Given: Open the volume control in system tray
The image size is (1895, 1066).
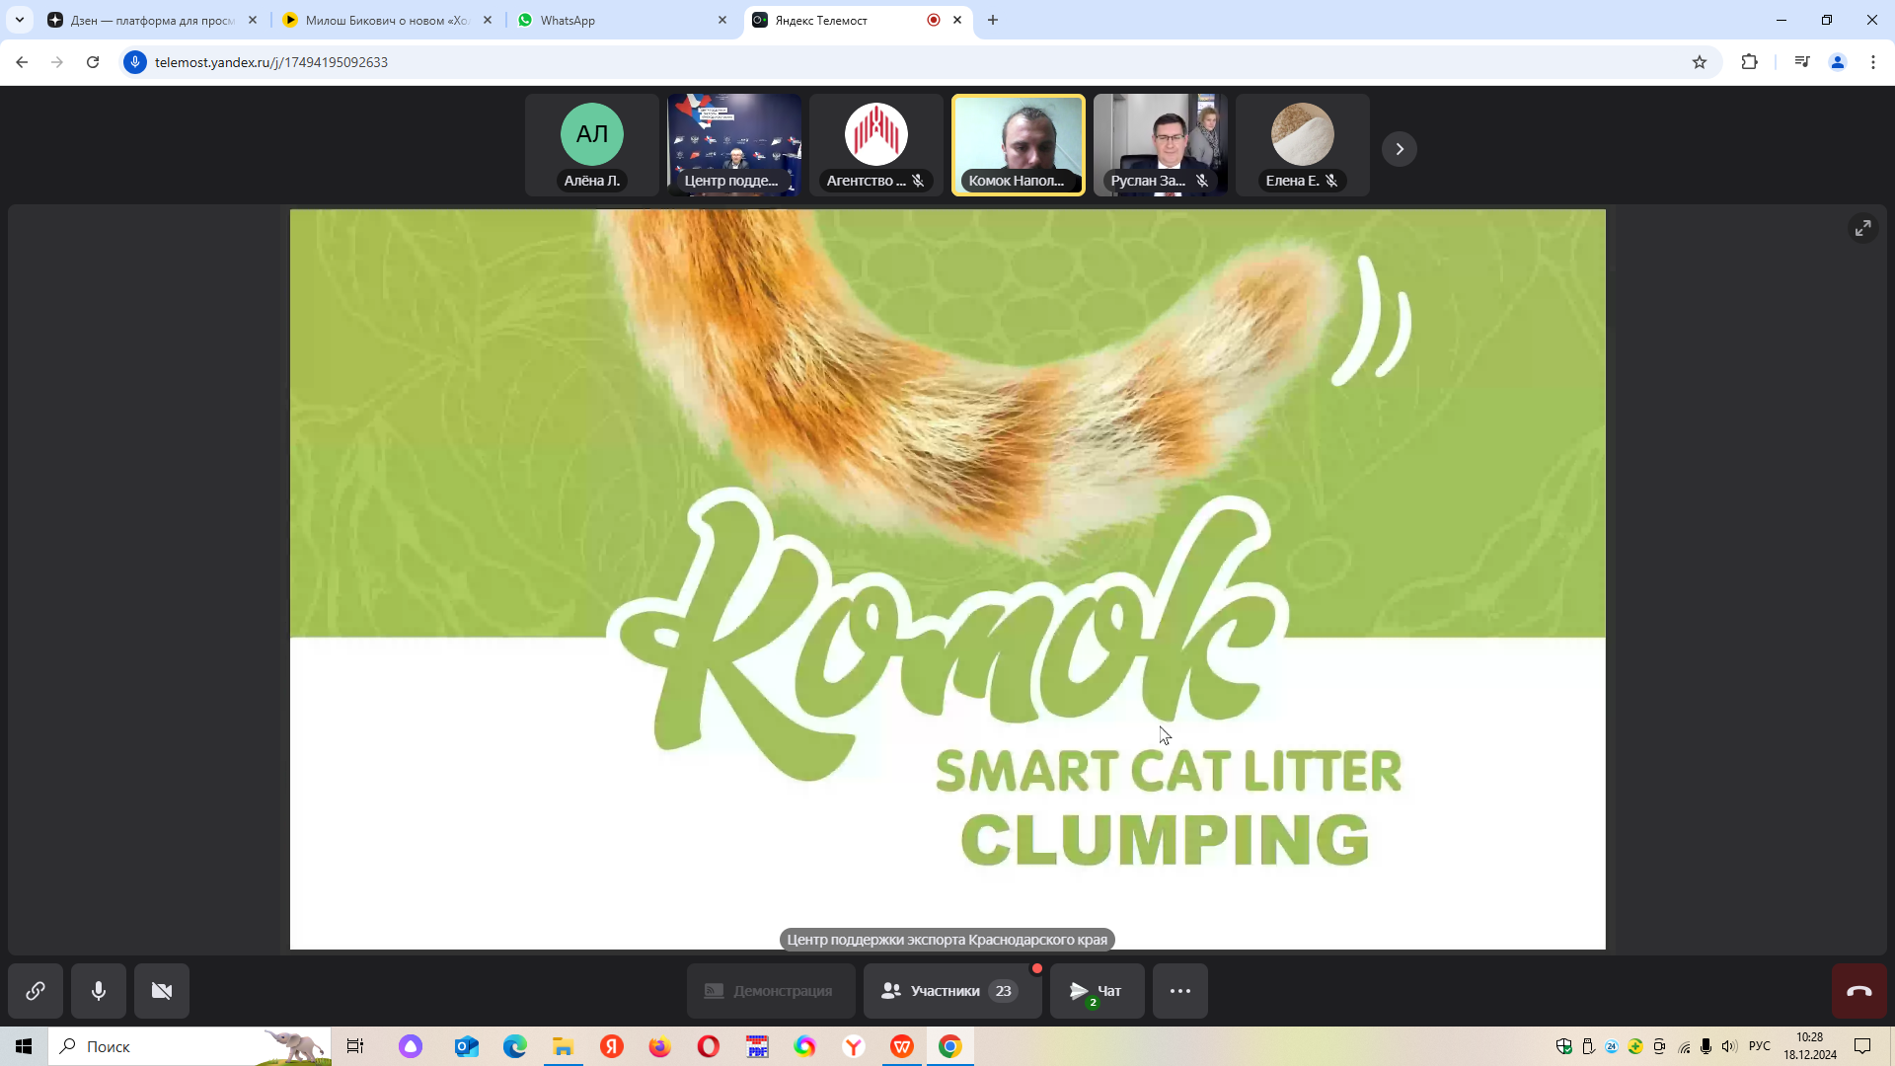Looking at the screenshot, I should coord(1729,1046).
